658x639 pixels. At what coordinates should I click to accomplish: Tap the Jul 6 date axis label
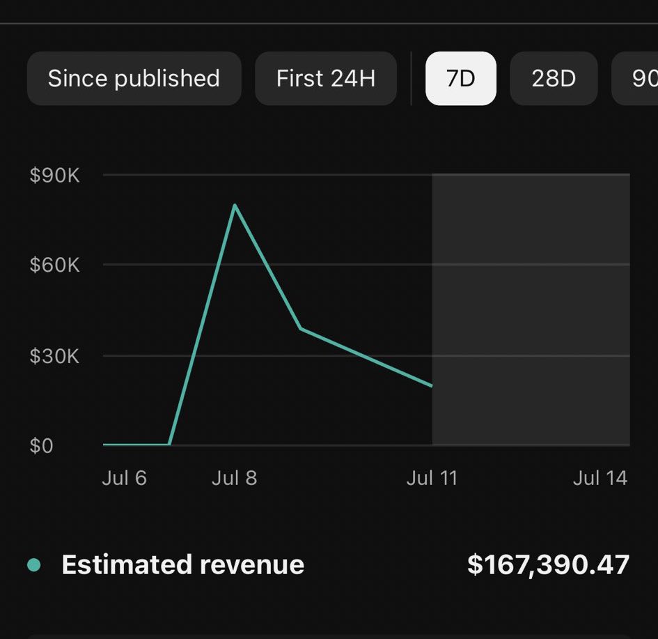[x=124, y=478]
